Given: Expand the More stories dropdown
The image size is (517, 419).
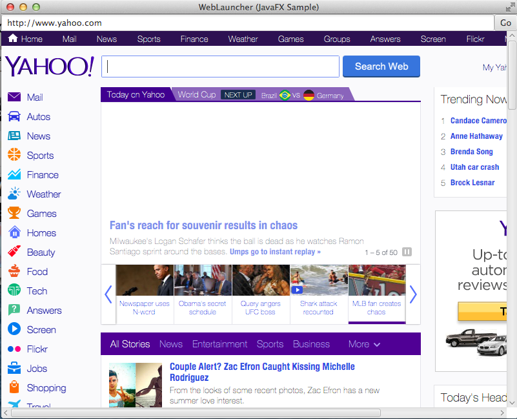Looking at the screenshot, I should [364, 344].
